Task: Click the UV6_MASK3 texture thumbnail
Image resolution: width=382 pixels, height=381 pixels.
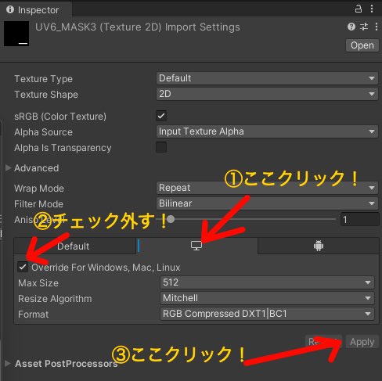Action: (x=16, y=34)
